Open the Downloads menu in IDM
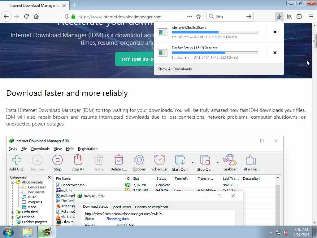The image size is (317, 238). point(41,149)
